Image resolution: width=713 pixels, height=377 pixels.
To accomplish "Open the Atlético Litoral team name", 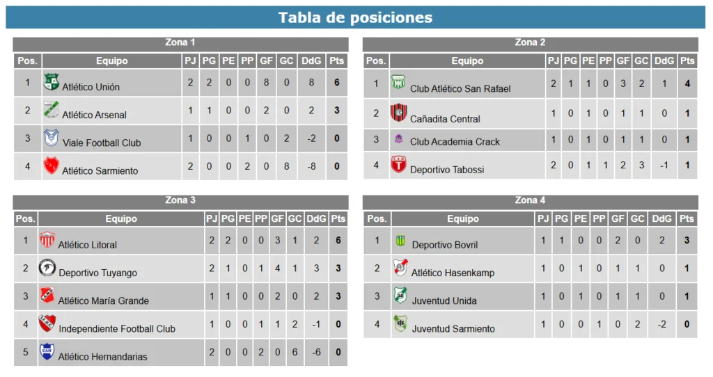I will [x=87, y=245].
